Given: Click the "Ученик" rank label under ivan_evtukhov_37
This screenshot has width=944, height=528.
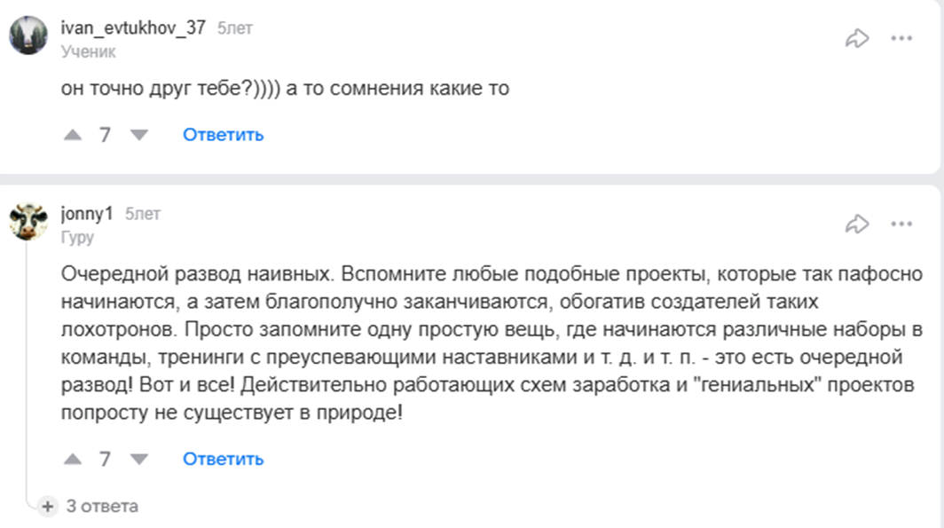Looking at the screenshot, I should pyautogui.click(x=88, y=51).
